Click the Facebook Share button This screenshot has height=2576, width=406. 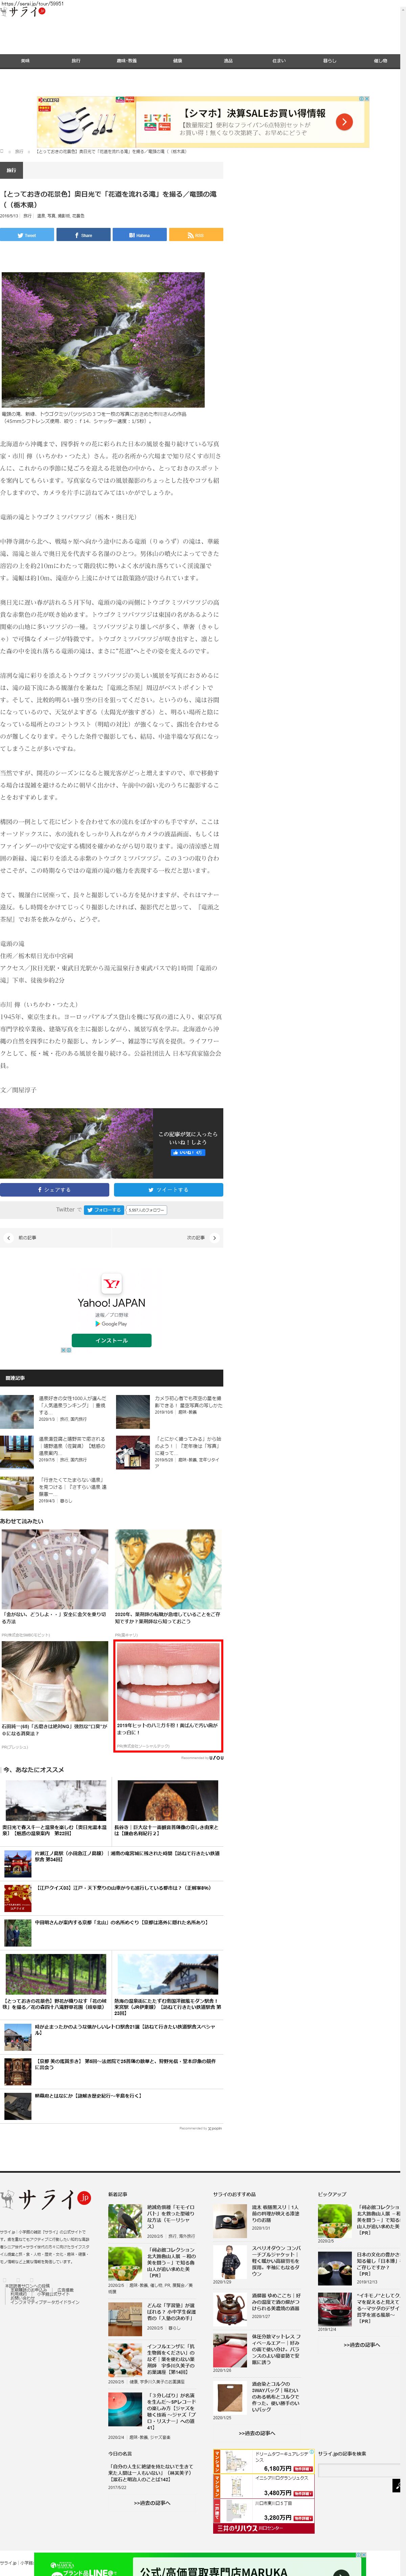83,235
